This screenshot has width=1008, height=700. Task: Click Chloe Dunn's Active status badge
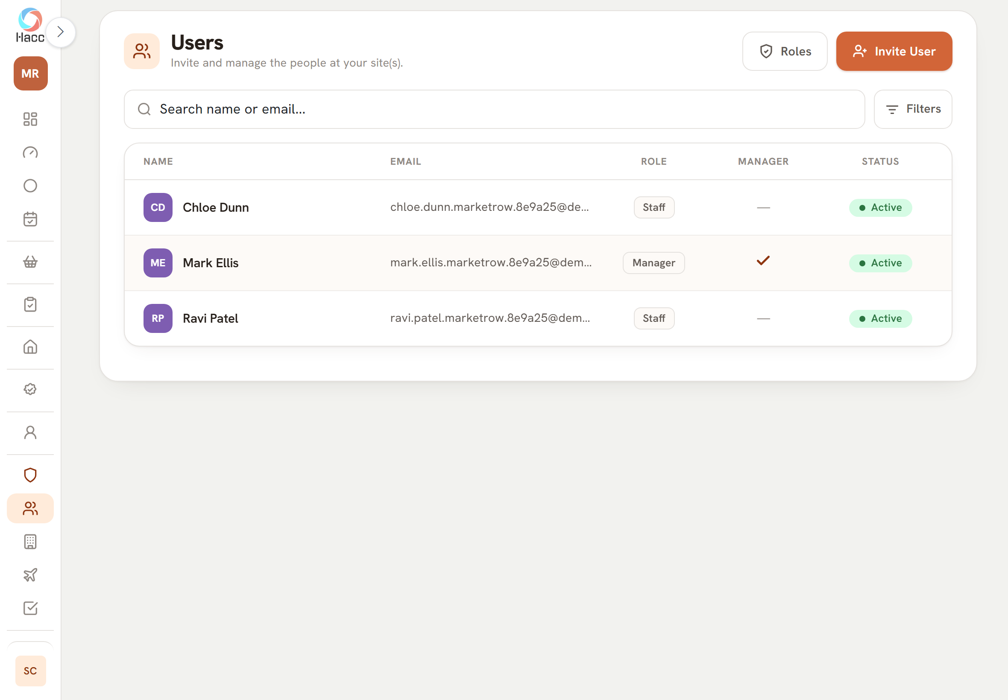click(x=880, y=207)
